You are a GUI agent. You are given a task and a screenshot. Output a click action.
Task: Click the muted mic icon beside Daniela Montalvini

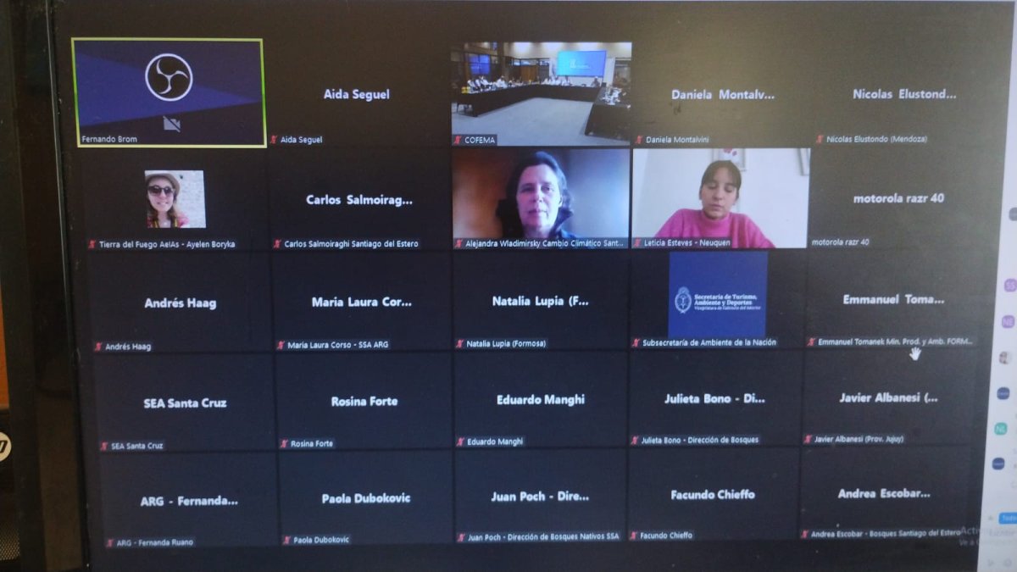(639, 140)
